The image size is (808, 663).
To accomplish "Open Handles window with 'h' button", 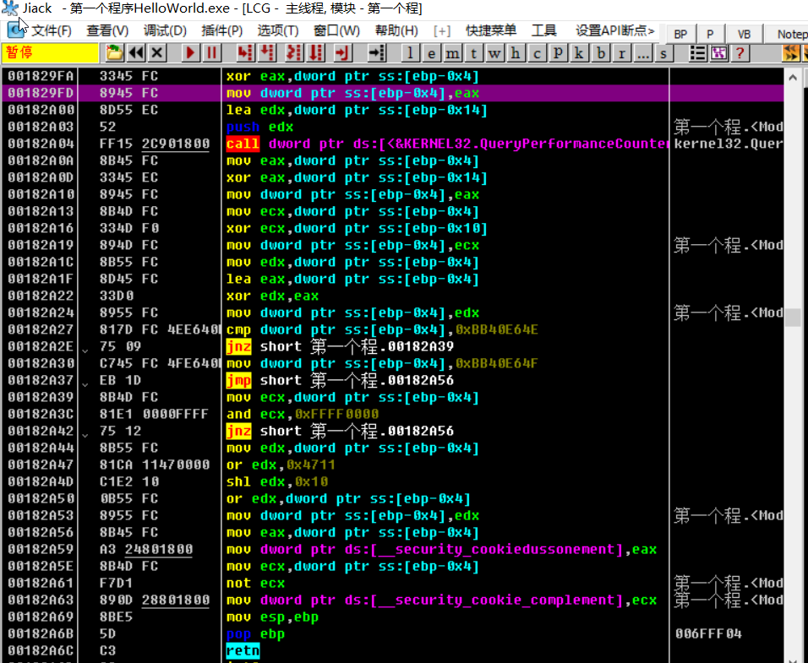I will [516, 53].
